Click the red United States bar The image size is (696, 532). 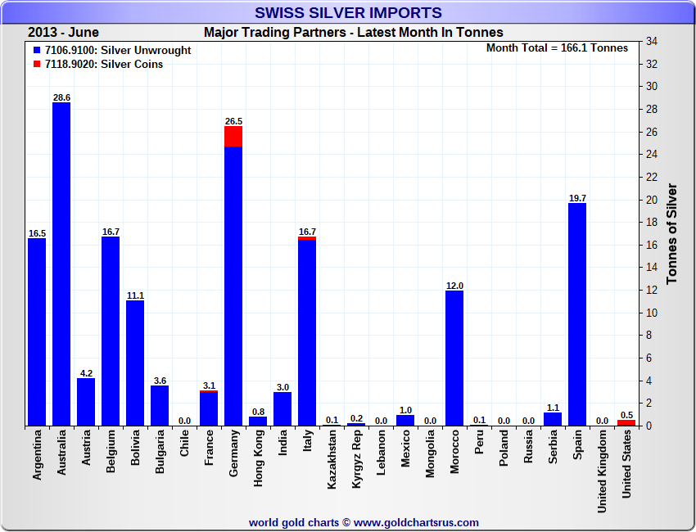626,422
